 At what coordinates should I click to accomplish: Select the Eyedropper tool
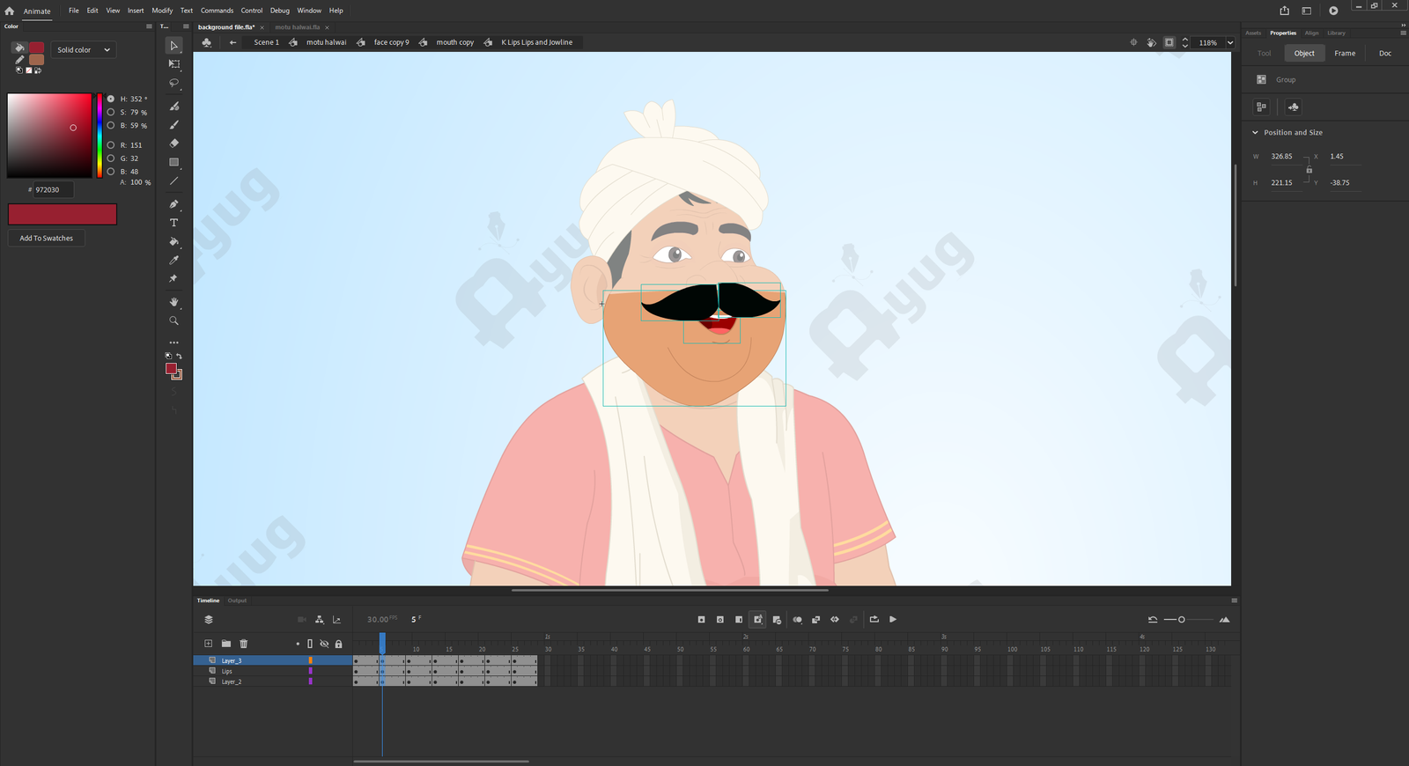coord(173,260)
